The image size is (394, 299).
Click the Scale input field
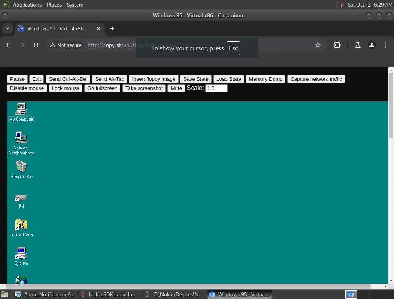point(217,88)
